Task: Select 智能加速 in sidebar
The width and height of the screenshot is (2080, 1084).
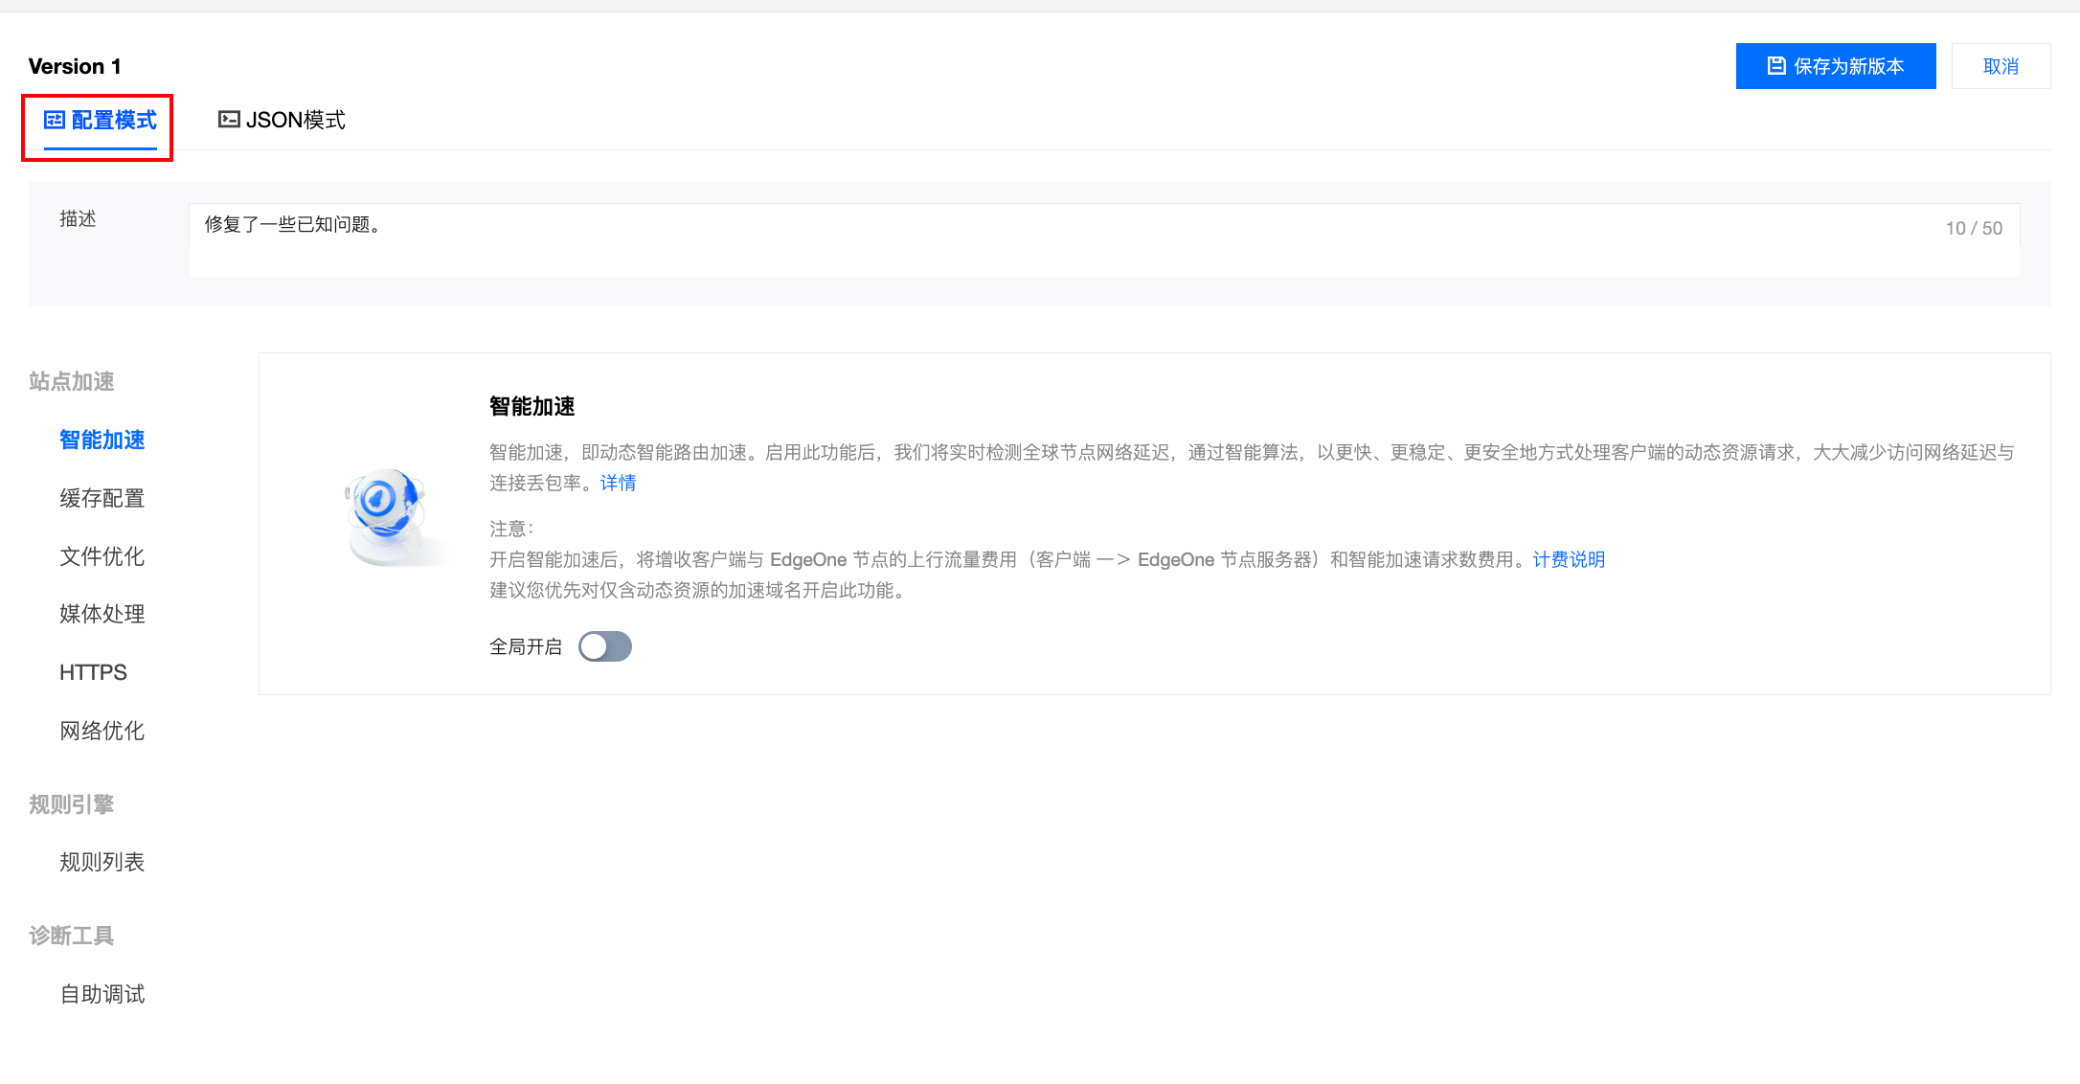Action: pyautogui.click(x=102, y=440)
